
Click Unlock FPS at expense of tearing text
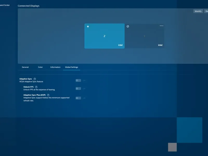click(39, 90)
